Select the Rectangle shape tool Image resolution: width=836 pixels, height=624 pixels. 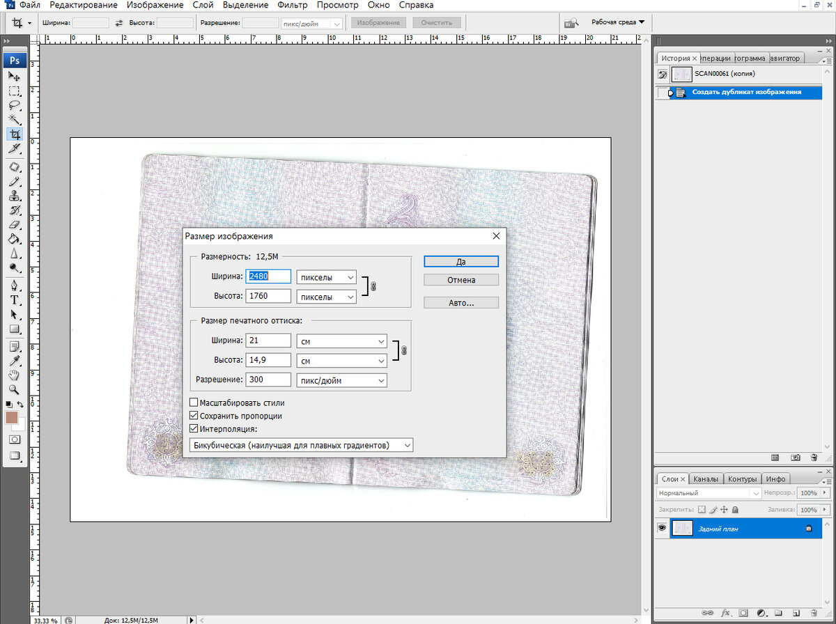tap(14, 329)
